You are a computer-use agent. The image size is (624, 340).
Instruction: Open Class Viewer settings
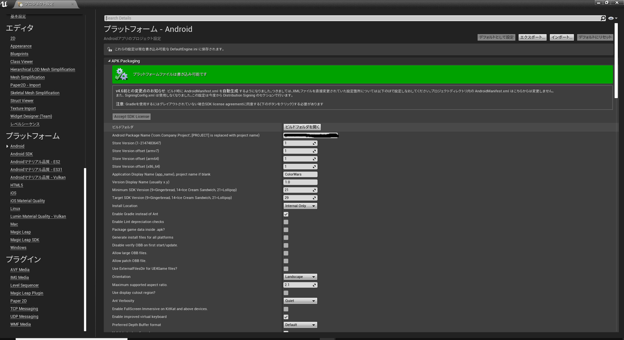21,62
